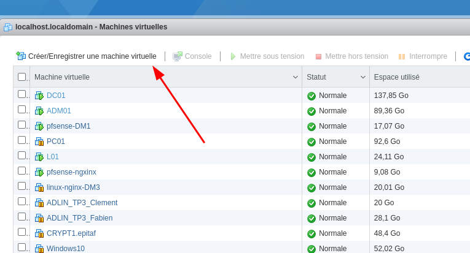Image resolution: width=470 pixels, height=253 pixels.
Task: Check the box for pfsense-DM1
Action: (x=22, y=125)
